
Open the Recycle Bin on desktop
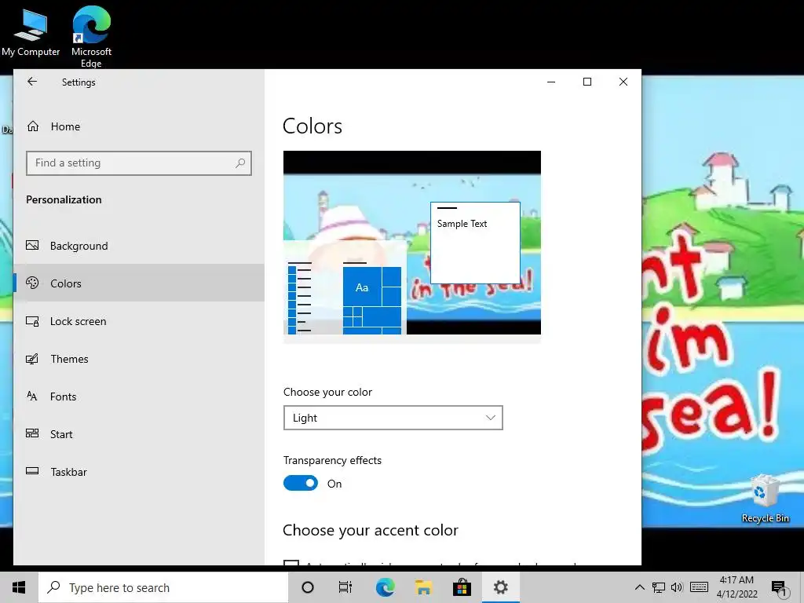pyautogui.click(x=765, y=499)
